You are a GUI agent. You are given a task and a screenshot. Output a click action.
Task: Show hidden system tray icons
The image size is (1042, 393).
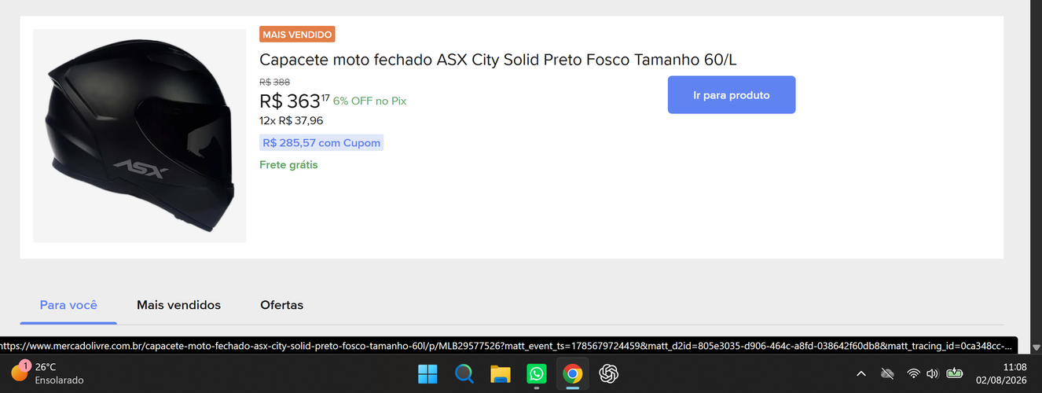tap(861, 374)
